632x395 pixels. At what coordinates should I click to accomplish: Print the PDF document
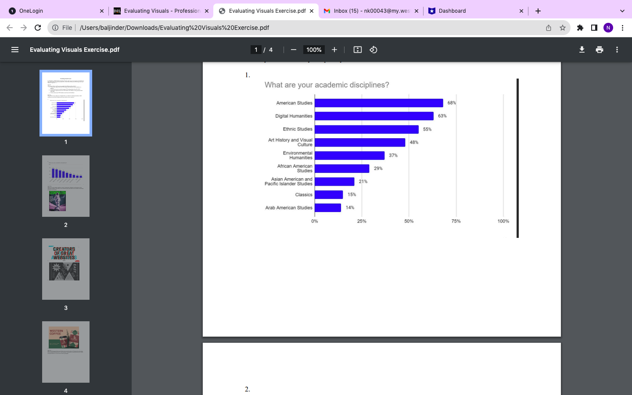pos(600,50)
